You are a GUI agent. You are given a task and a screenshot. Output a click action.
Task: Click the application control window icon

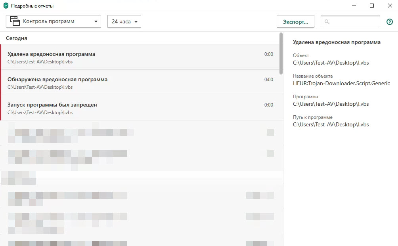point(15,21)
